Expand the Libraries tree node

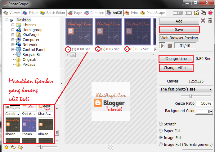(13, 25)
